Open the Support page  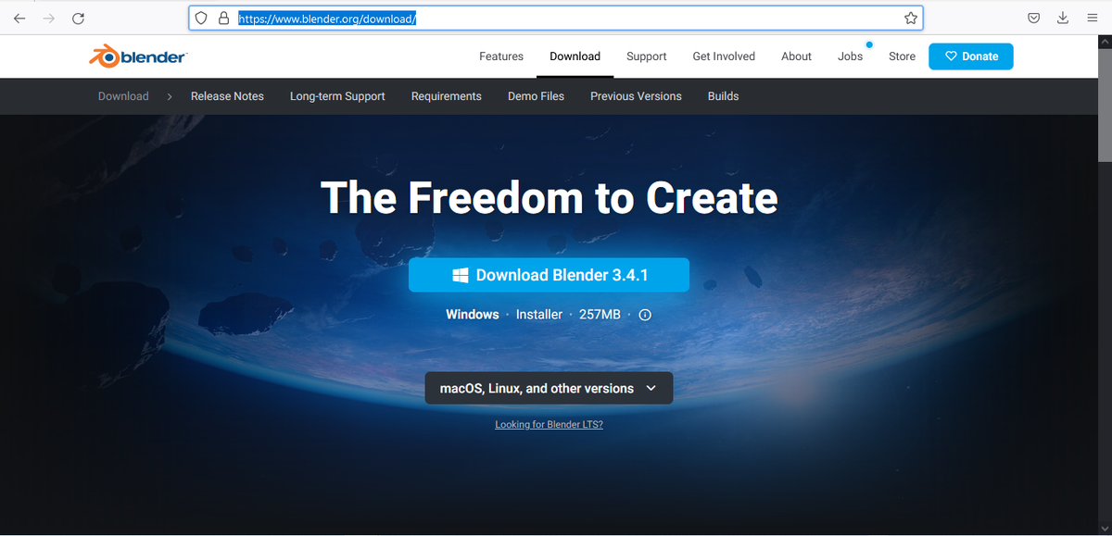click(x=647, y=56)
